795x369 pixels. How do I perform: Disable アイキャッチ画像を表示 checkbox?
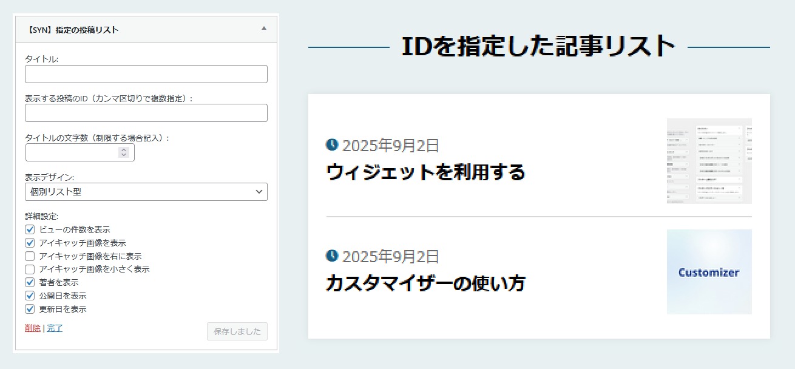pos(29,243)
